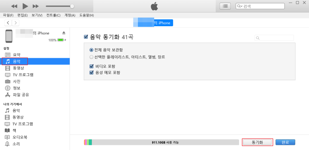Click the battery 100% indicator
This screenshot has width=309, height=150.
57,40
